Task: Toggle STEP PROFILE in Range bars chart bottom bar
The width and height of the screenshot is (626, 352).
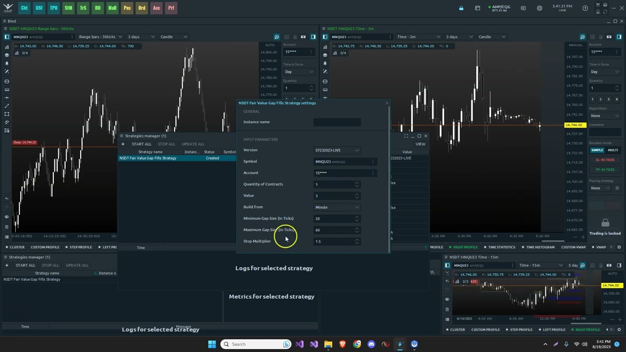Action: pyautogui.click(x=78, y=247)
